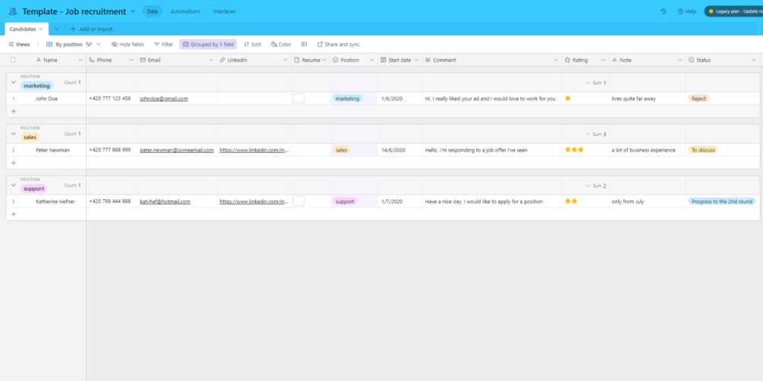The height and width of the screenshot is (381, 763).
Task: Open the katyhef@hotmail.com email link
Action: click(x=165, y=201)
